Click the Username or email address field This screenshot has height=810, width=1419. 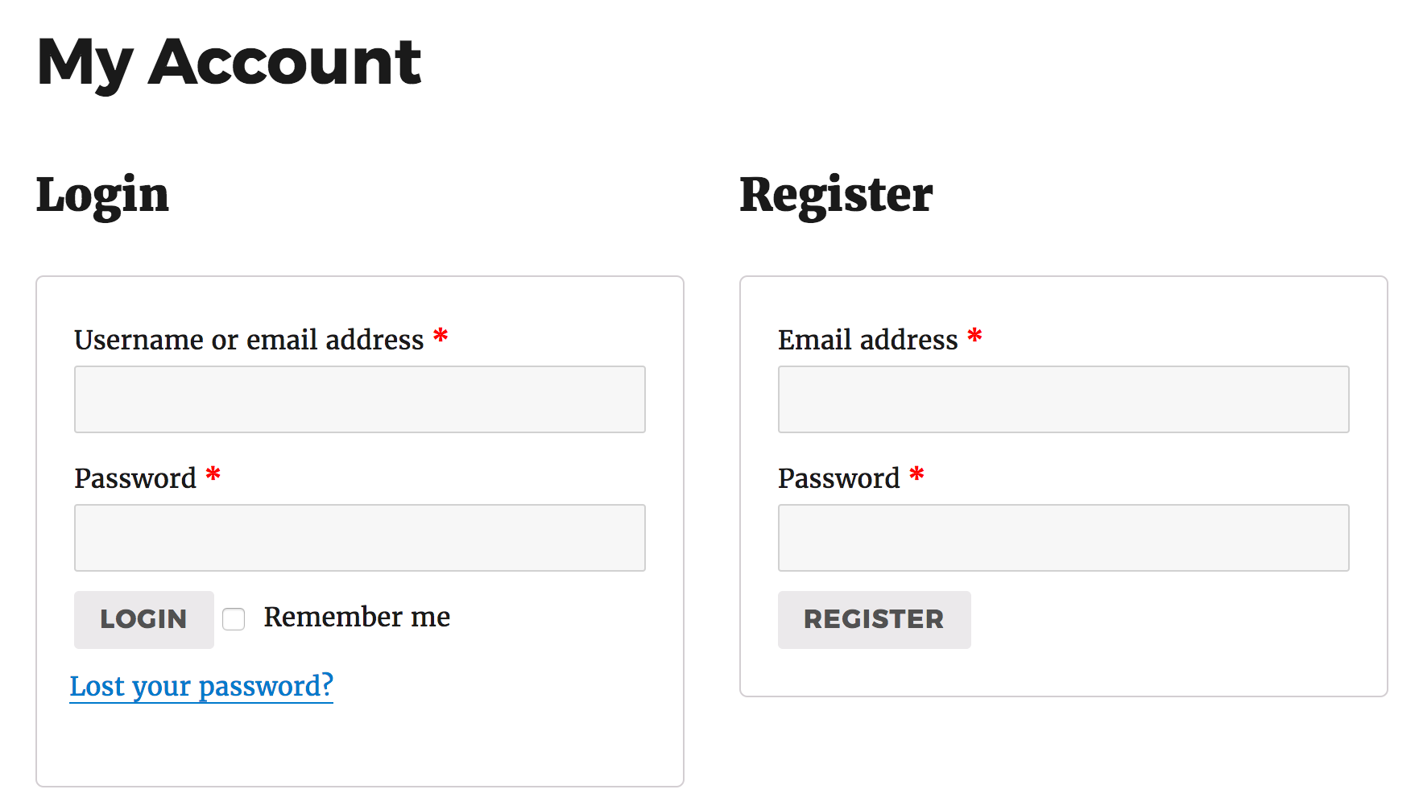pyautogui.click(x=359, y=399)
